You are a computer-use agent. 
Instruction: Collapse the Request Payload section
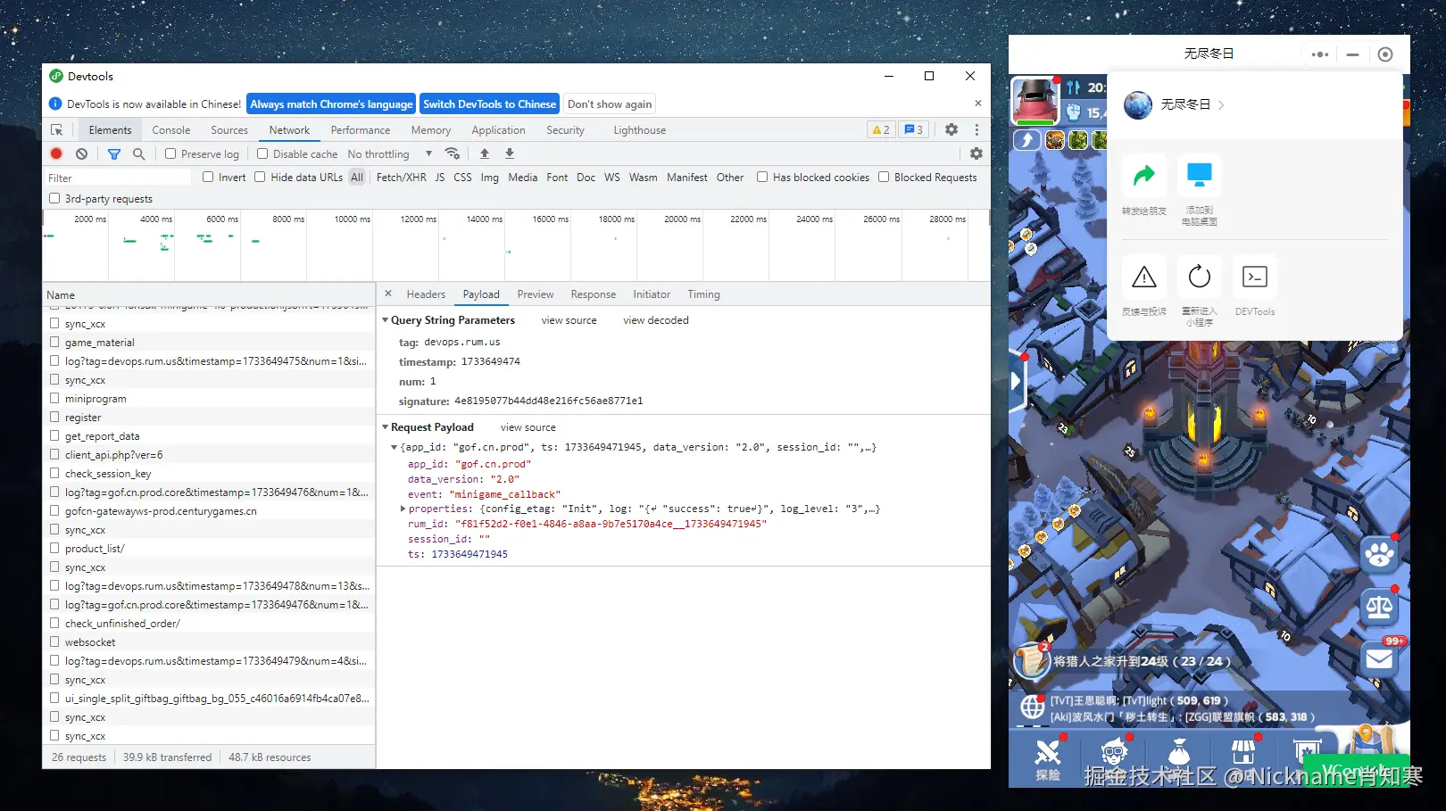[386, 427]
